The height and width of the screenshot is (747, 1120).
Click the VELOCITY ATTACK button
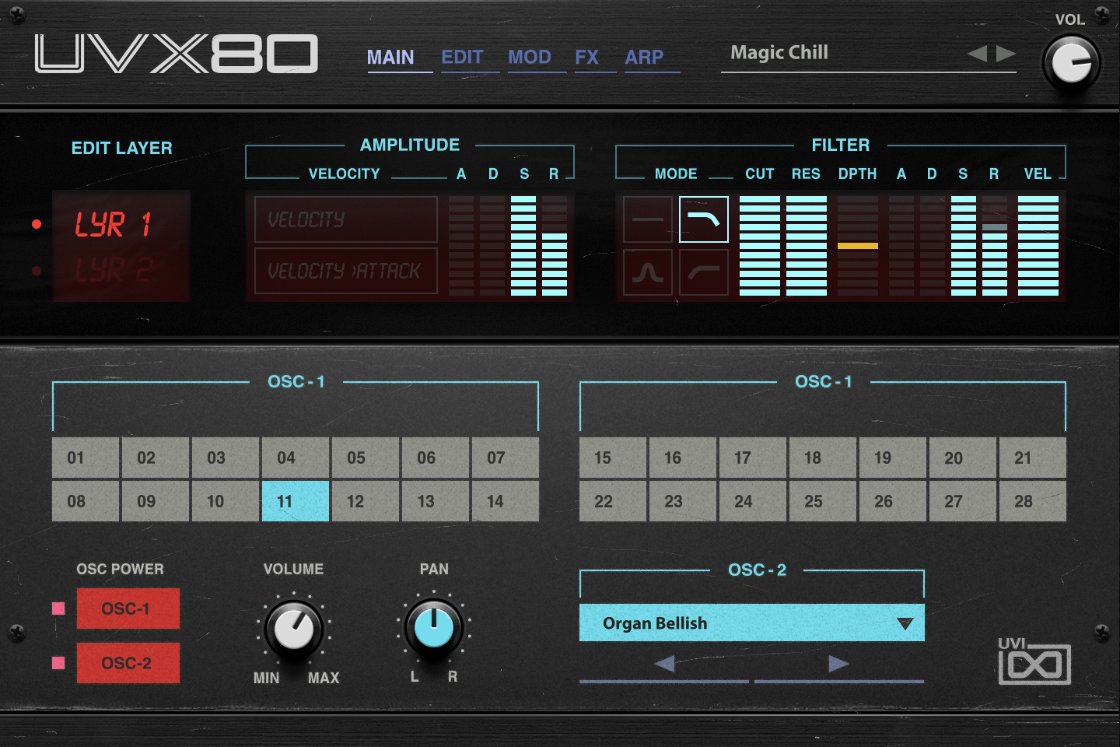pos(345,271)
